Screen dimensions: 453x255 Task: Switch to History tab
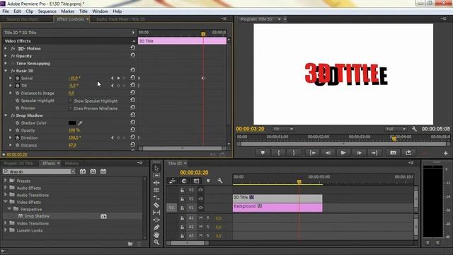click(x=71, y=164)
